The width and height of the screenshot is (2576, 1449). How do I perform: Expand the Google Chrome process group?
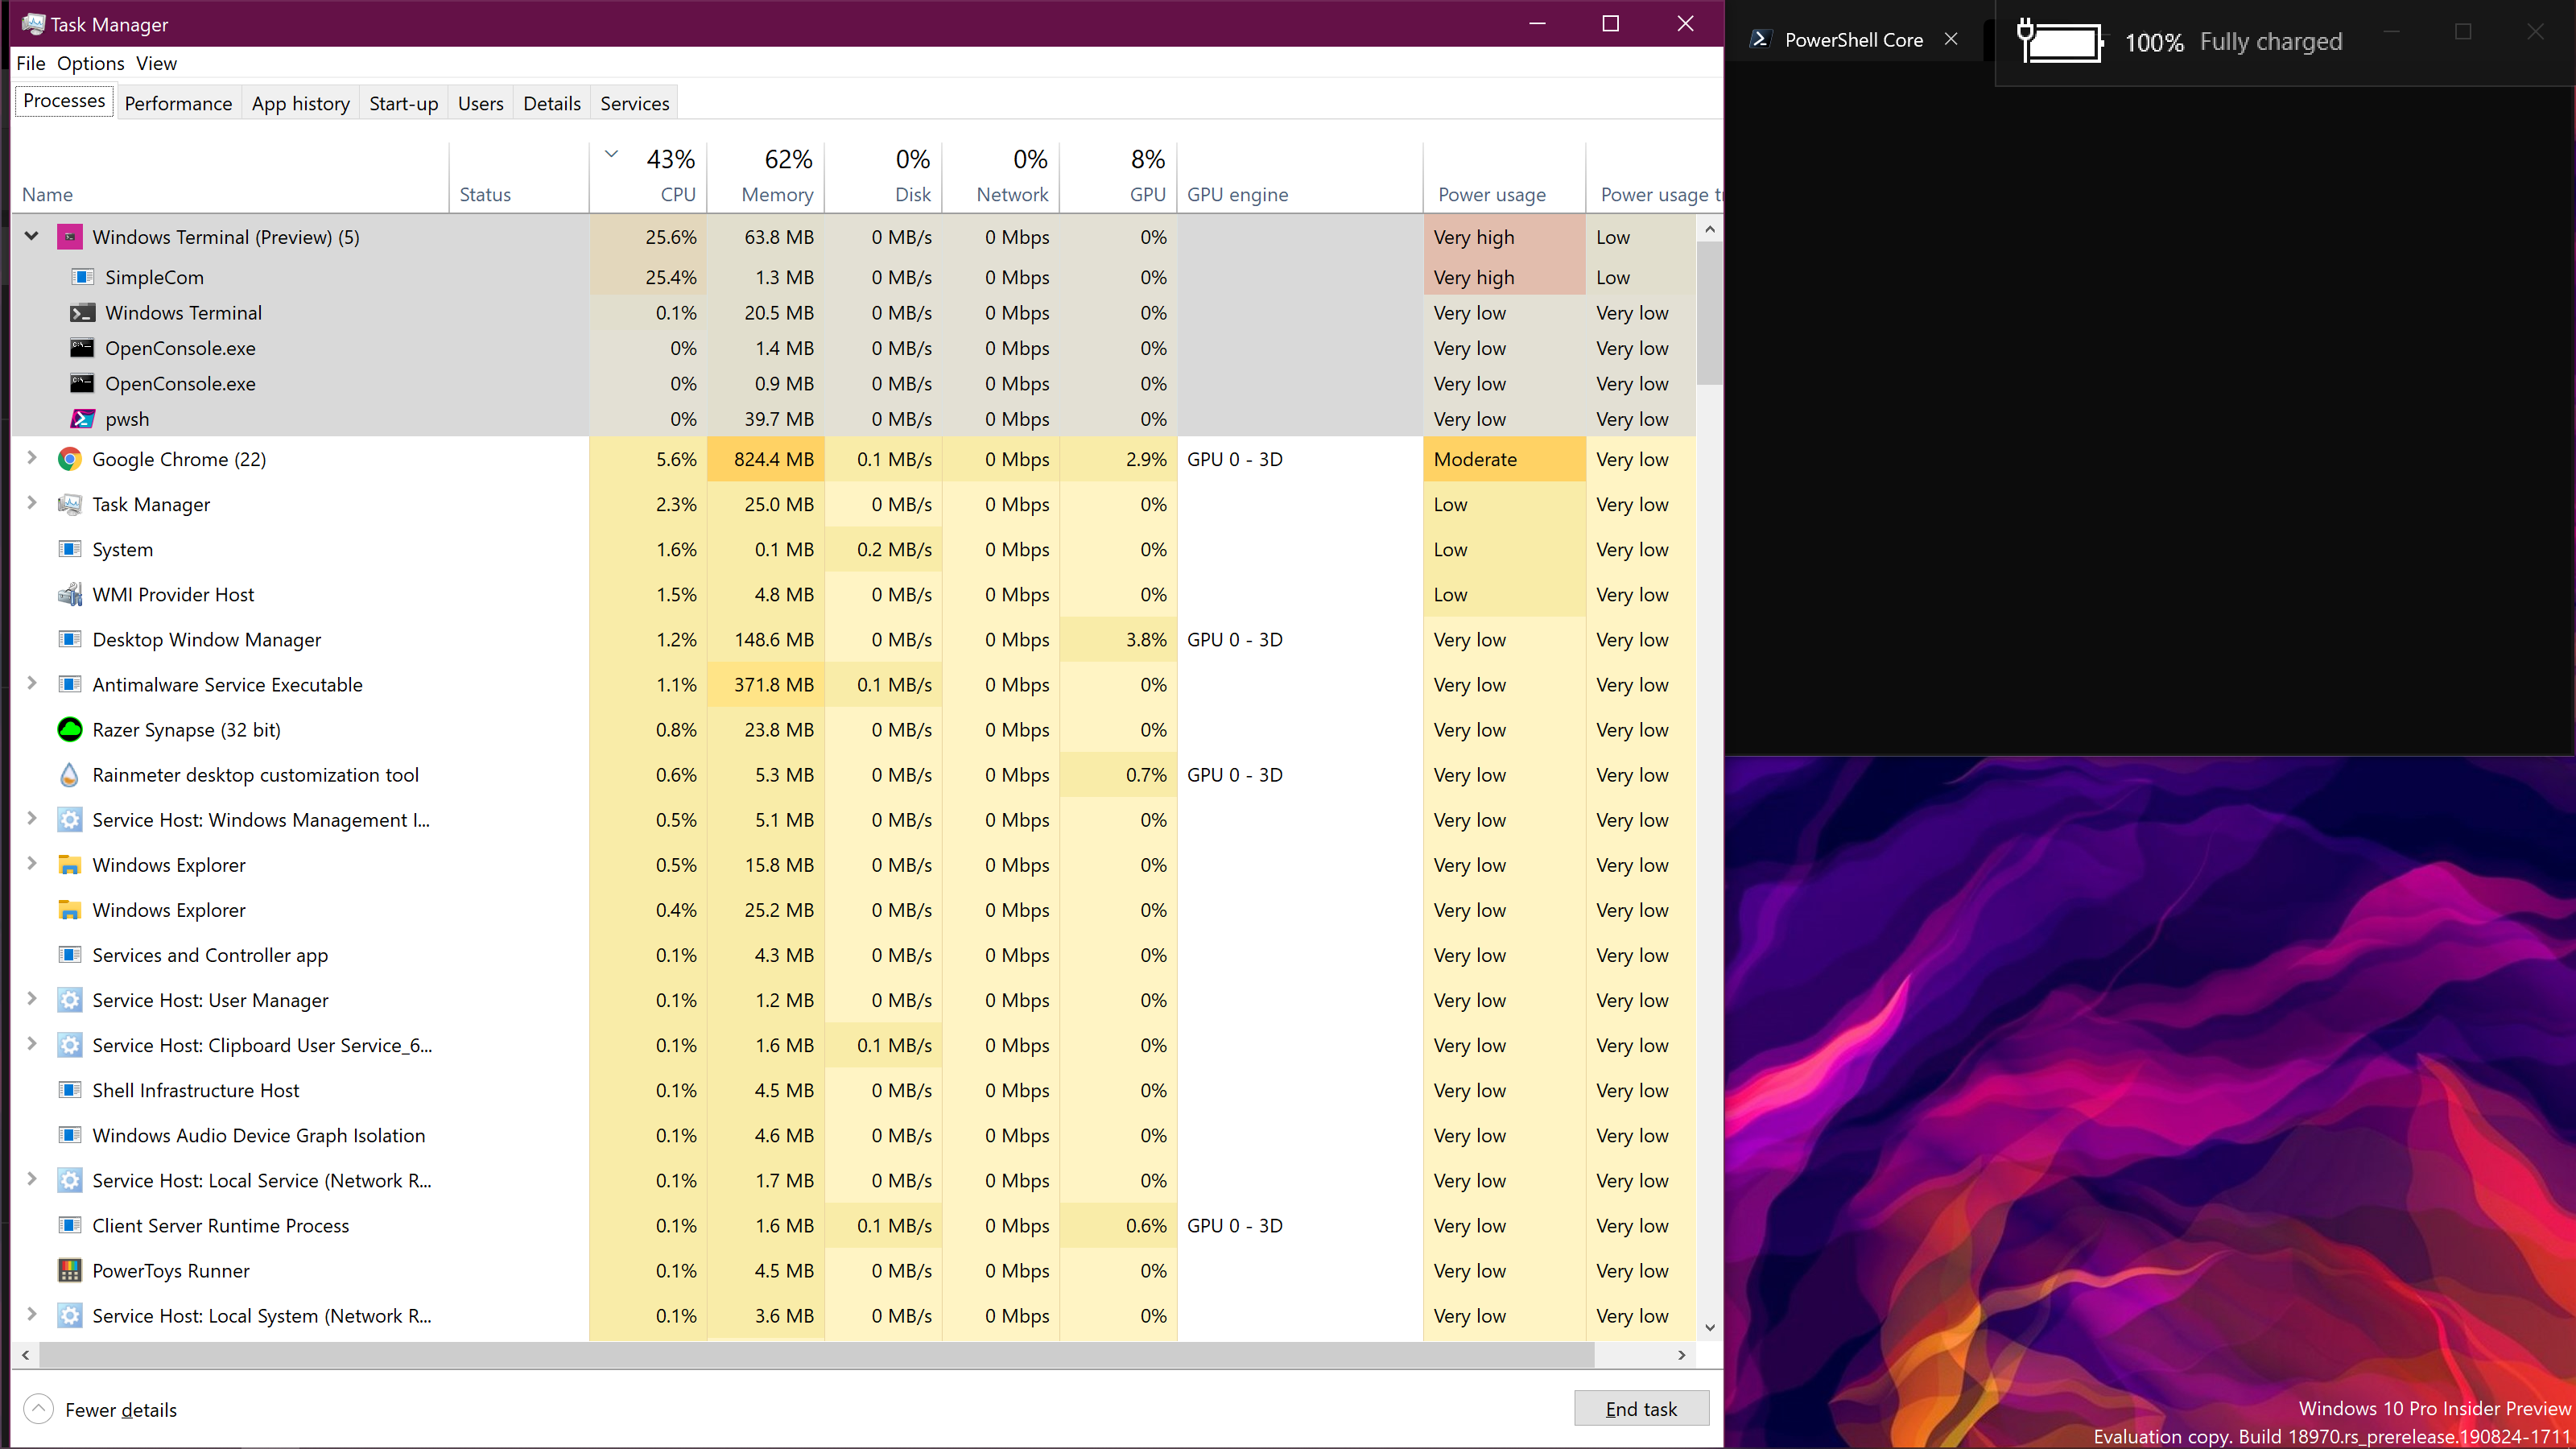click(x=31, y=459)
